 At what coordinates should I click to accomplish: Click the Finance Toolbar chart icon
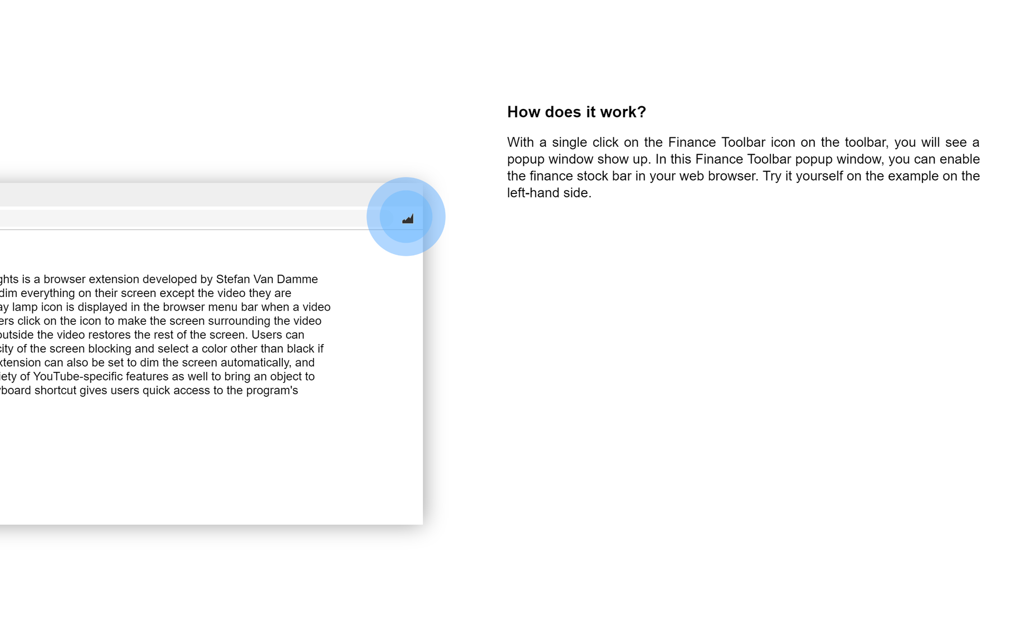[x=408, y=219]
